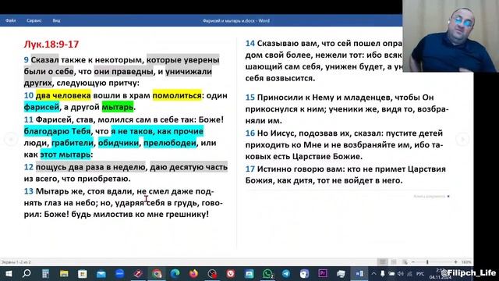Image resolution: width=499 pixels, height=281 pixels.
Task: Click highlighted phrase этот мытарь
Action: point(65,155)
